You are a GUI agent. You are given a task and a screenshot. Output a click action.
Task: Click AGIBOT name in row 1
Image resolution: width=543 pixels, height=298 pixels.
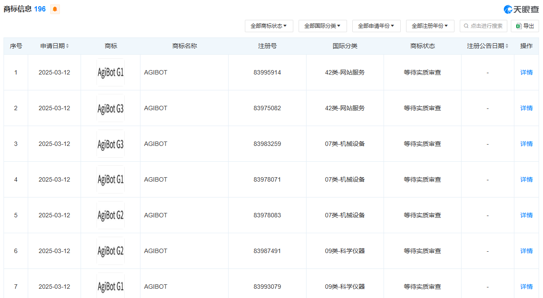point(156,72)
